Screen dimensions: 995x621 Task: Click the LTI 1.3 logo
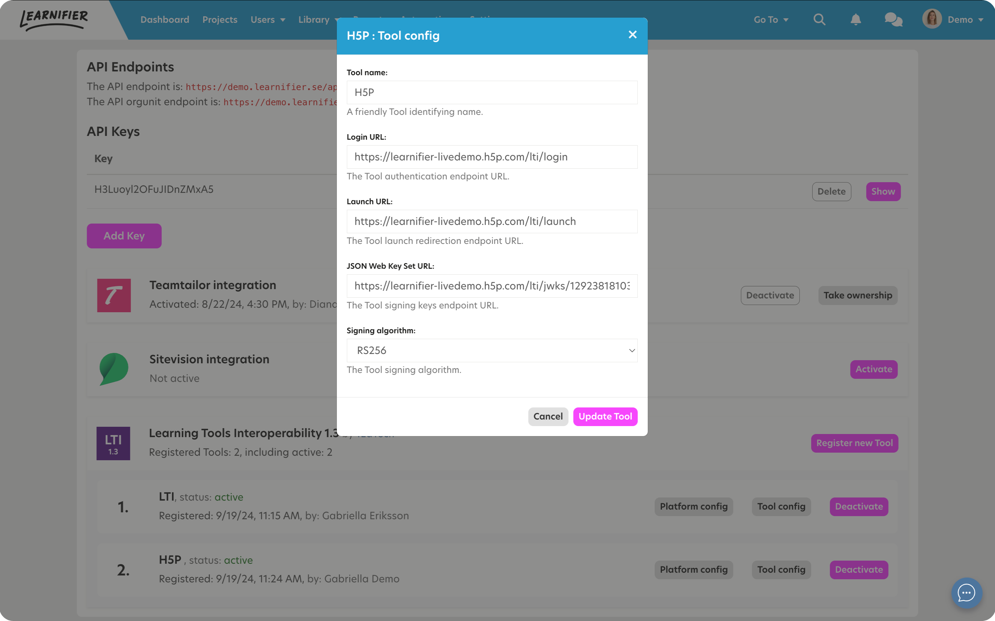113,443
